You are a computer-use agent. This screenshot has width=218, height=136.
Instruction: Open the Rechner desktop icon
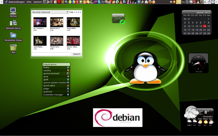(x=13, y=13)
